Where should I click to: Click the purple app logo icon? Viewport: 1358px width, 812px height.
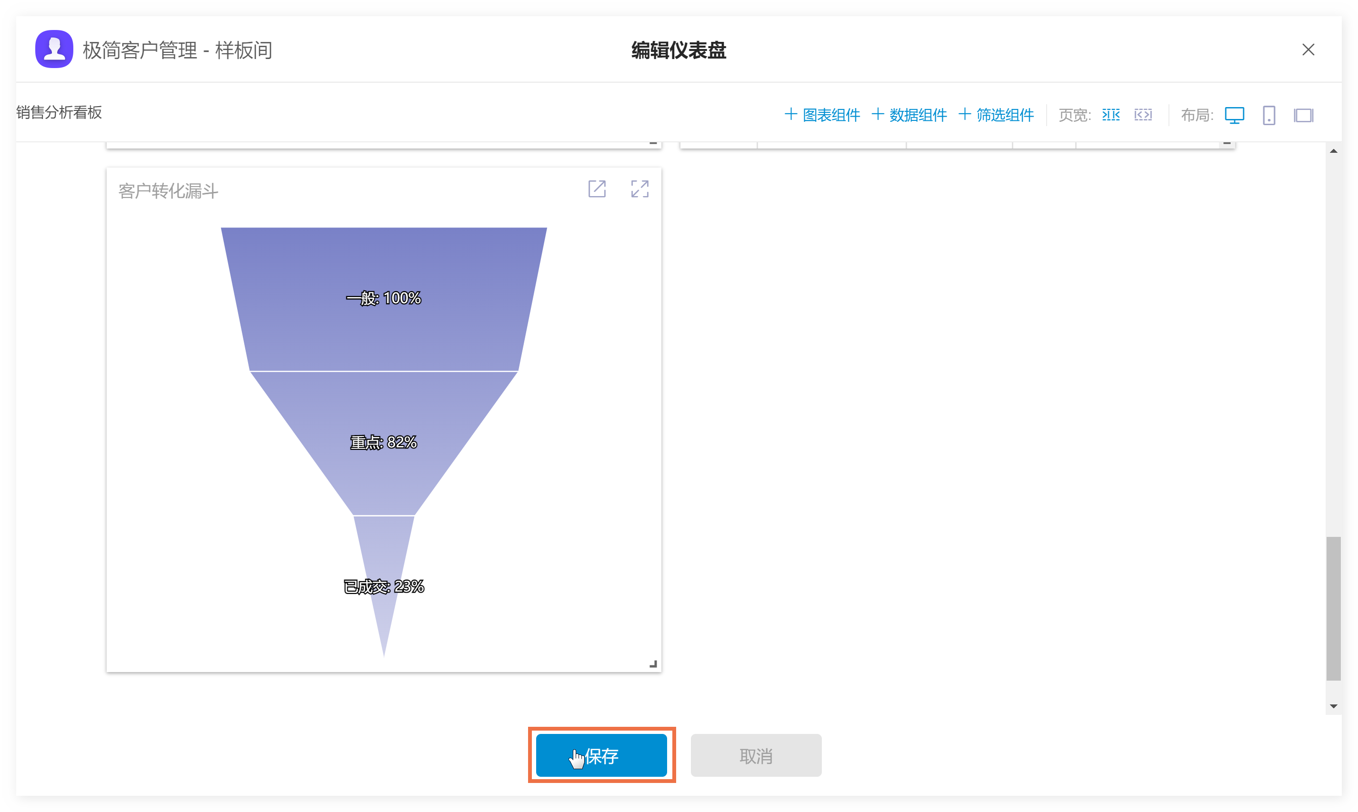(x=54, y=49)
